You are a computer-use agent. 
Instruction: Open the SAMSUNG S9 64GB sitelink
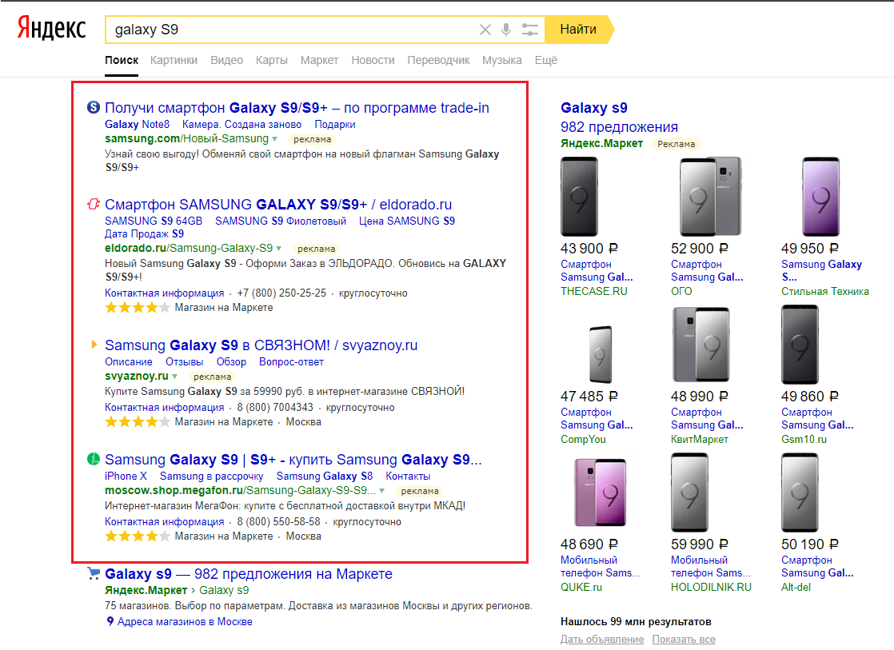[154, 221]
